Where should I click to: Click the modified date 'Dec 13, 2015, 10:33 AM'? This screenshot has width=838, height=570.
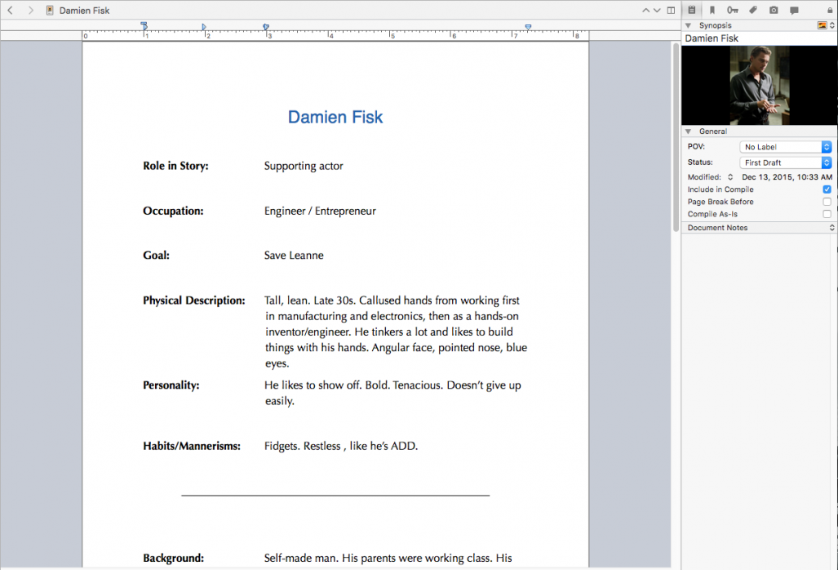tap(787, 177)
